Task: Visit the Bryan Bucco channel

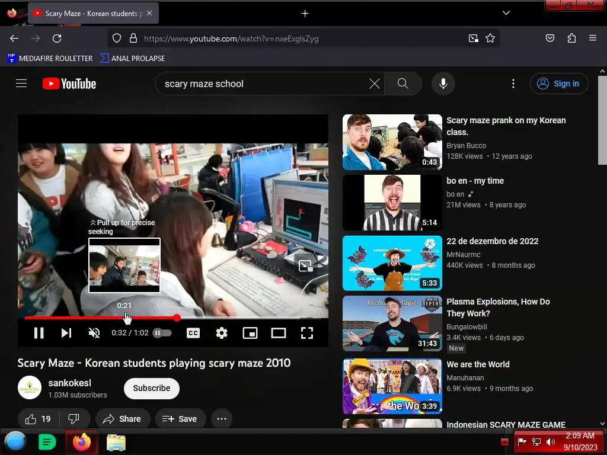Action: 466,146
